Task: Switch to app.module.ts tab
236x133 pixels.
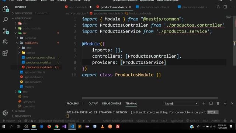Action: coord(78,7)
